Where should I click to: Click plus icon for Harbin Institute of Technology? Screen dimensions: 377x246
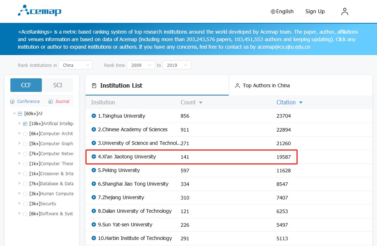coord(94,238)
